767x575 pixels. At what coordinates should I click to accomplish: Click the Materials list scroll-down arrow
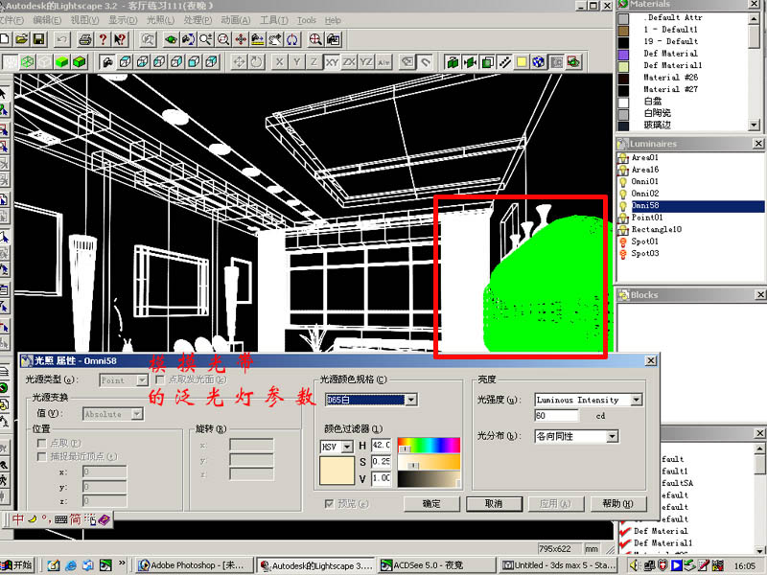pyautogui.click(x=754, y=126)
